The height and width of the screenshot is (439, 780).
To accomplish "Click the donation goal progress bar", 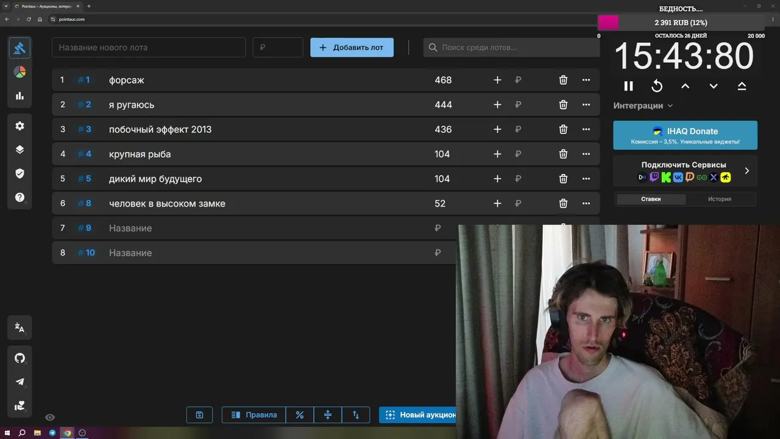I will tap(681, 23).
